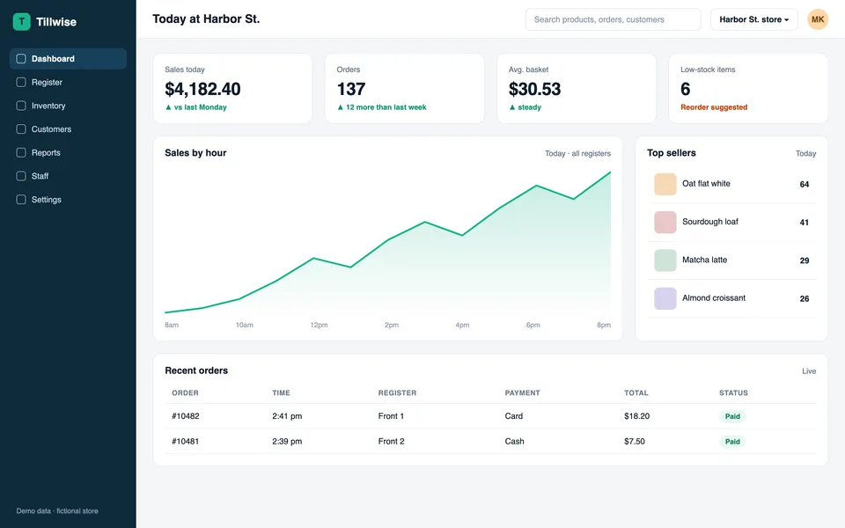
Task: Click the Today label in Top sellers
Action: point(805,153)
